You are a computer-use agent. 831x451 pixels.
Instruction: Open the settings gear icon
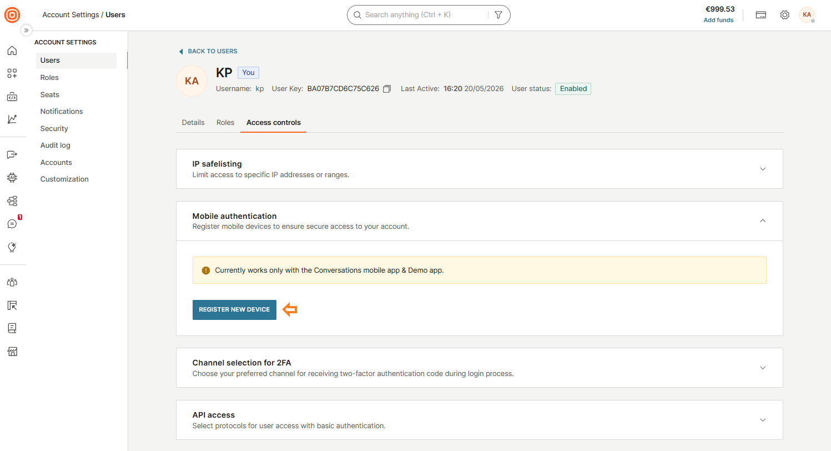784,15
